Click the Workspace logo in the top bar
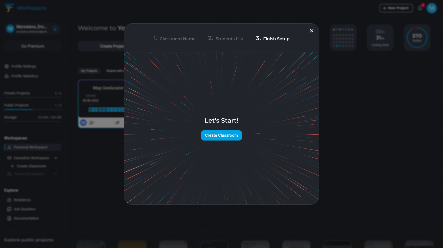443x248 pixels. click(x=26, y=8)
